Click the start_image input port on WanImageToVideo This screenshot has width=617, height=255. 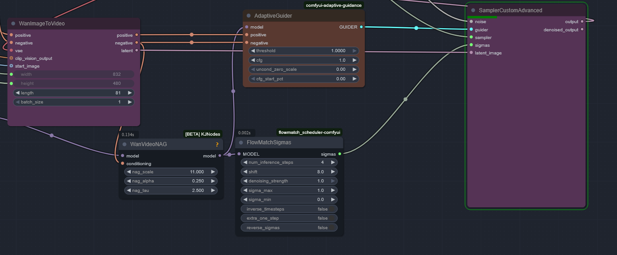[11, 66]
